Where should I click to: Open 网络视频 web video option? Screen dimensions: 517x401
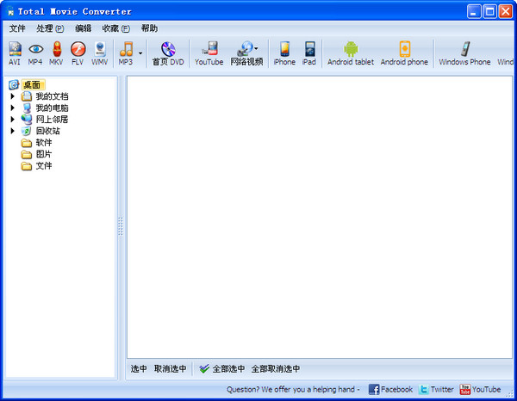(246, 53)
